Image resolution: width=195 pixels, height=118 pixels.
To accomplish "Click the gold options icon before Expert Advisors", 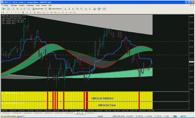I will pos(46,9).
